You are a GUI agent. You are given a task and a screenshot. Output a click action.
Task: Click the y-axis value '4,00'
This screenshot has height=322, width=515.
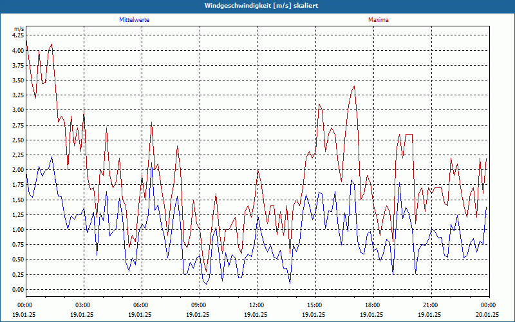point(19,50)
